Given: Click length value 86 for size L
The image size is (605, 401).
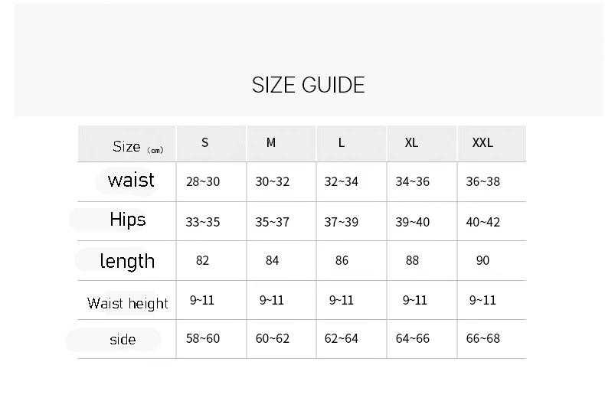Looking at the screenshot, I should pyautogui.click(x=342, y=261).
